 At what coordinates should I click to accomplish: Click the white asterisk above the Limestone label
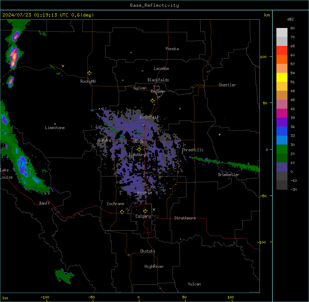pos(55,124)
